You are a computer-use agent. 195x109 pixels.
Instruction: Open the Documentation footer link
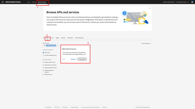click(48, 107)
